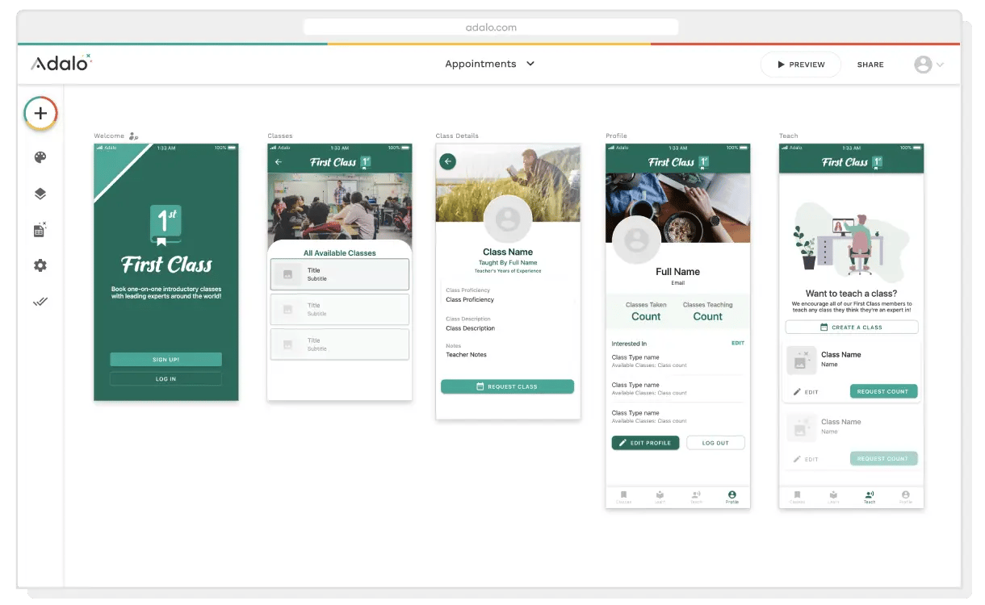Click the Create a Class button

851,328
